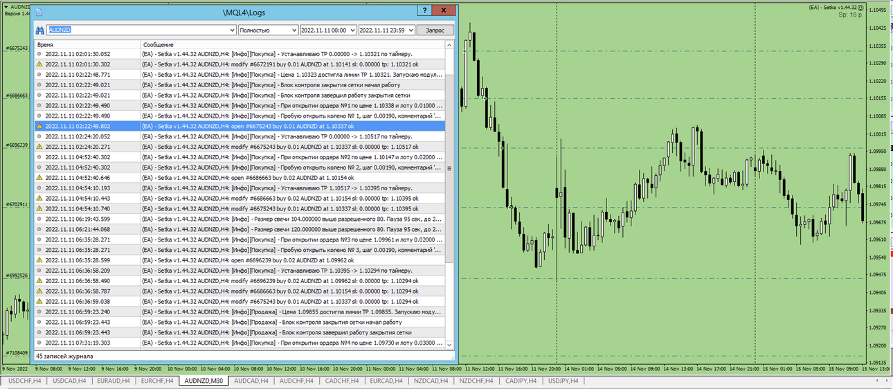Select log row timed 04:54:10.193 TP 1.10517 -> 1.10395
Image resolution: width=893 pixels, height=389 pixels.
(x=240, y=188)
